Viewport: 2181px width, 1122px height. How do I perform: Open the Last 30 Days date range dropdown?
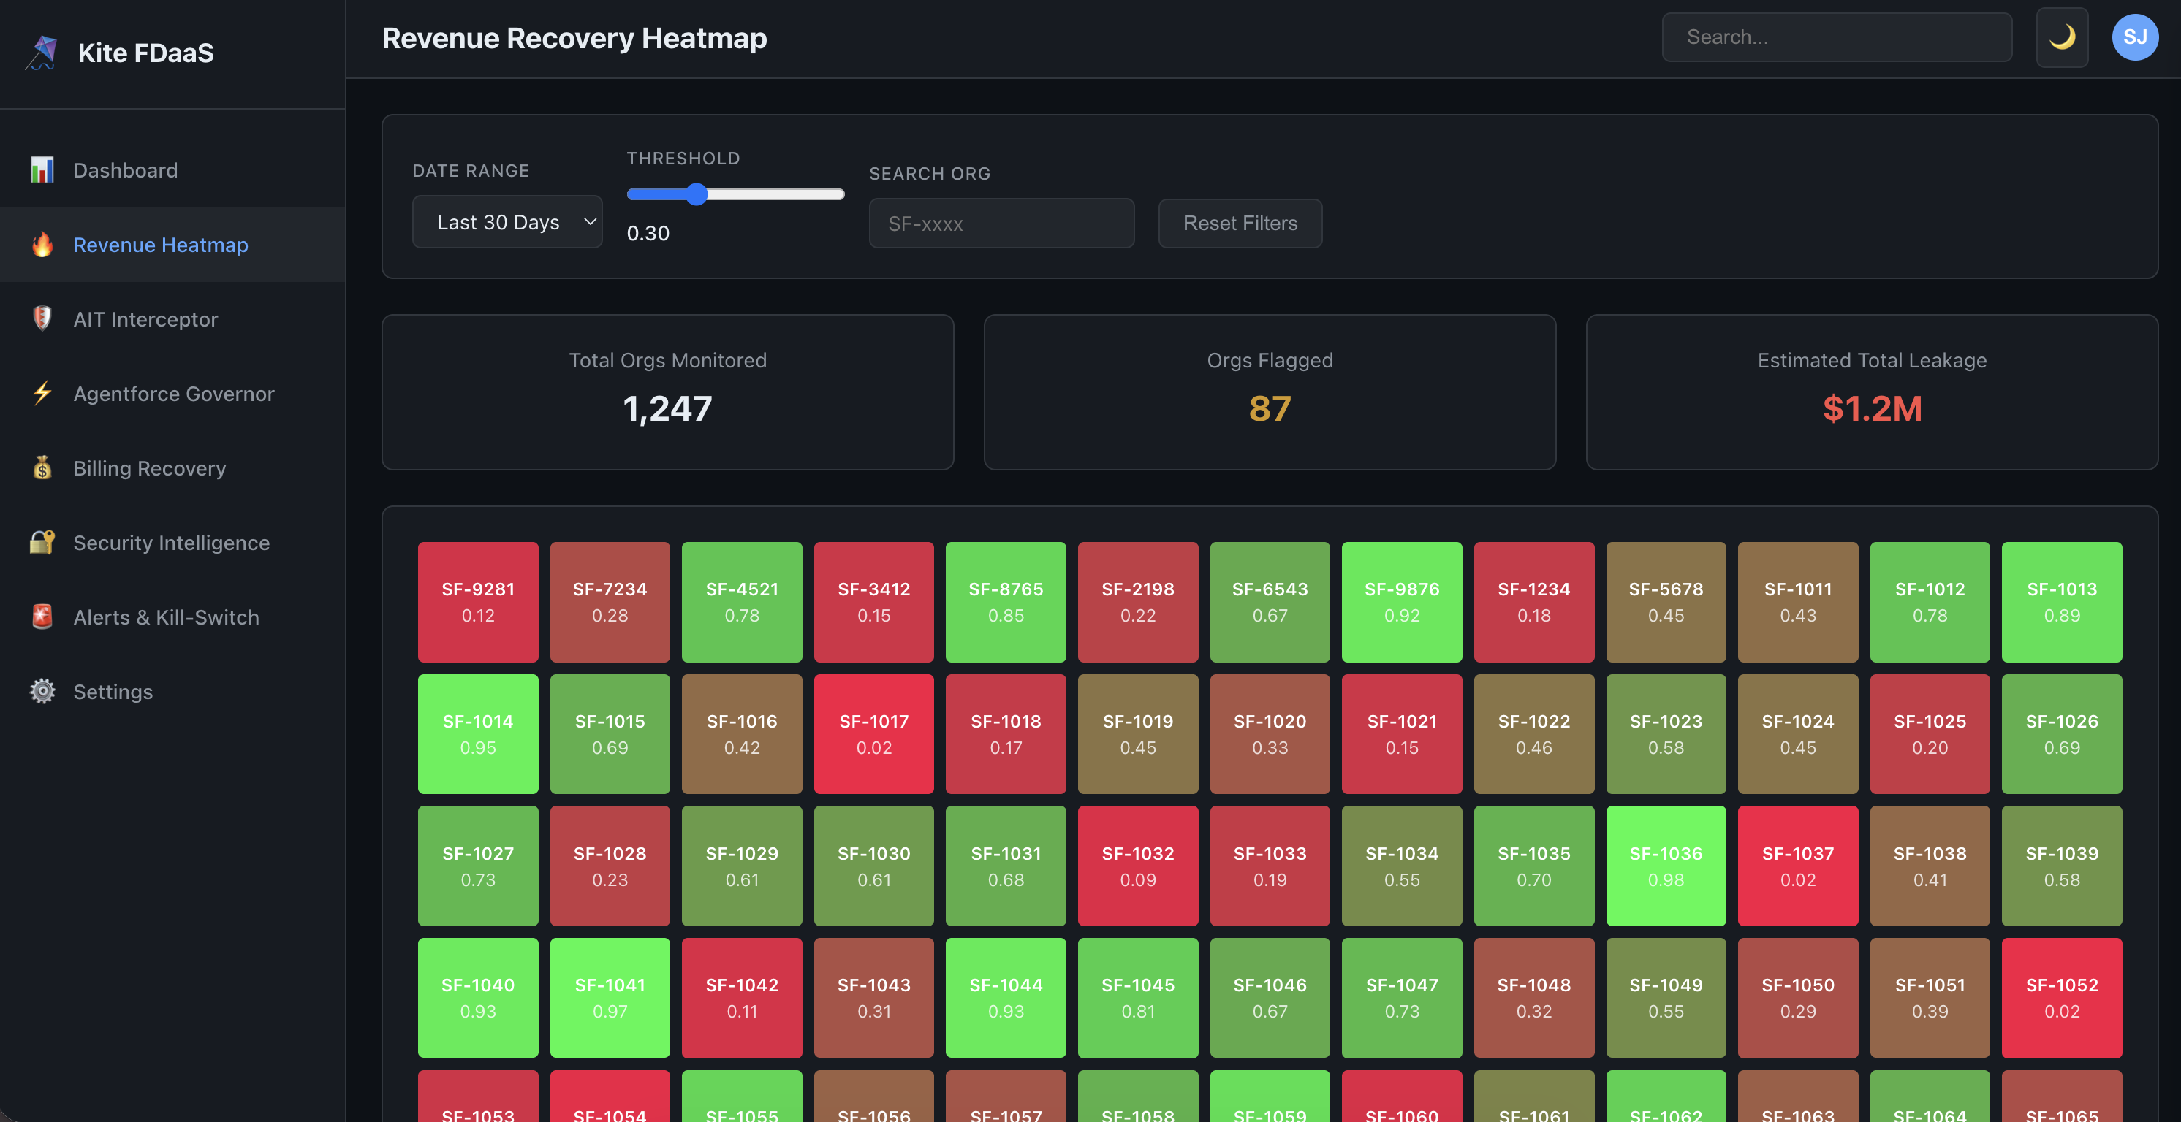pos(507,221)
